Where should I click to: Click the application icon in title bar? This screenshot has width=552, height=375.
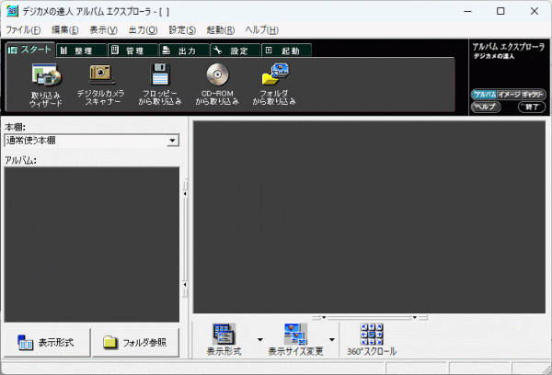point(12,11)
